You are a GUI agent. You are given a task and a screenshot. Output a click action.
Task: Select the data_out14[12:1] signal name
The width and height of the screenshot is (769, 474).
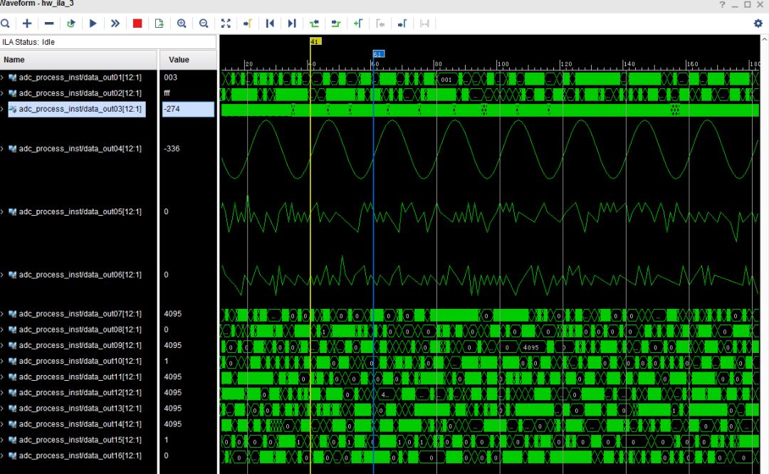click(80, 424)
